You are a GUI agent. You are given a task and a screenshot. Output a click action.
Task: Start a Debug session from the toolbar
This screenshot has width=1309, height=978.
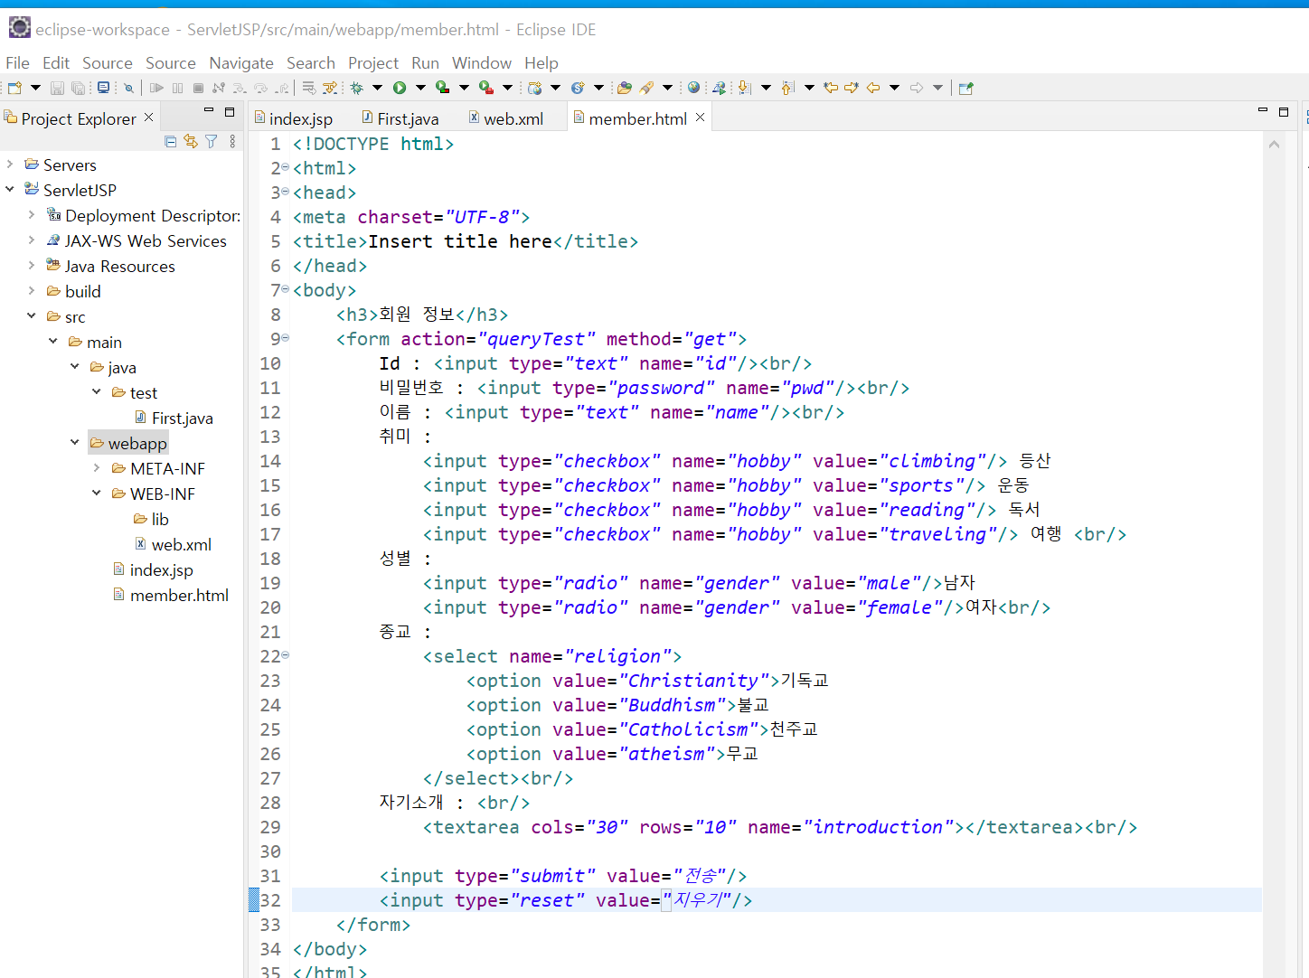(x=357, y=87)
